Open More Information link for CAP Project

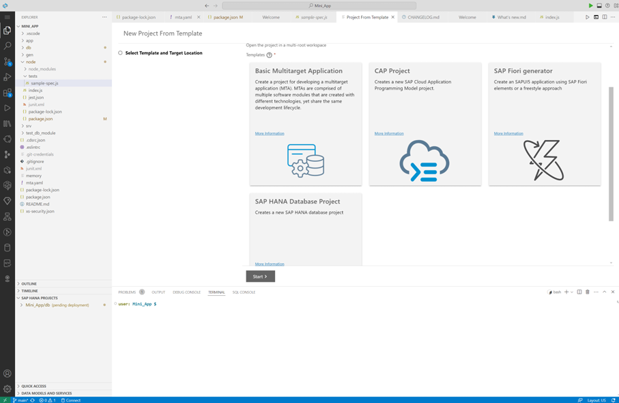point(389,134)
